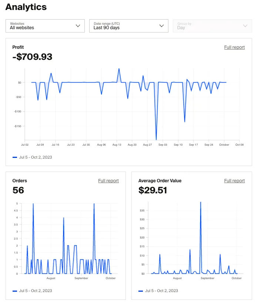
Task: Open the Profit full report
Action: point(234,47)
